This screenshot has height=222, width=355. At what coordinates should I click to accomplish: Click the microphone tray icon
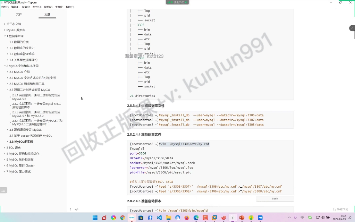295,217
